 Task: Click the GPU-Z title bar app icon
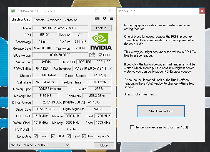(12, 11)
